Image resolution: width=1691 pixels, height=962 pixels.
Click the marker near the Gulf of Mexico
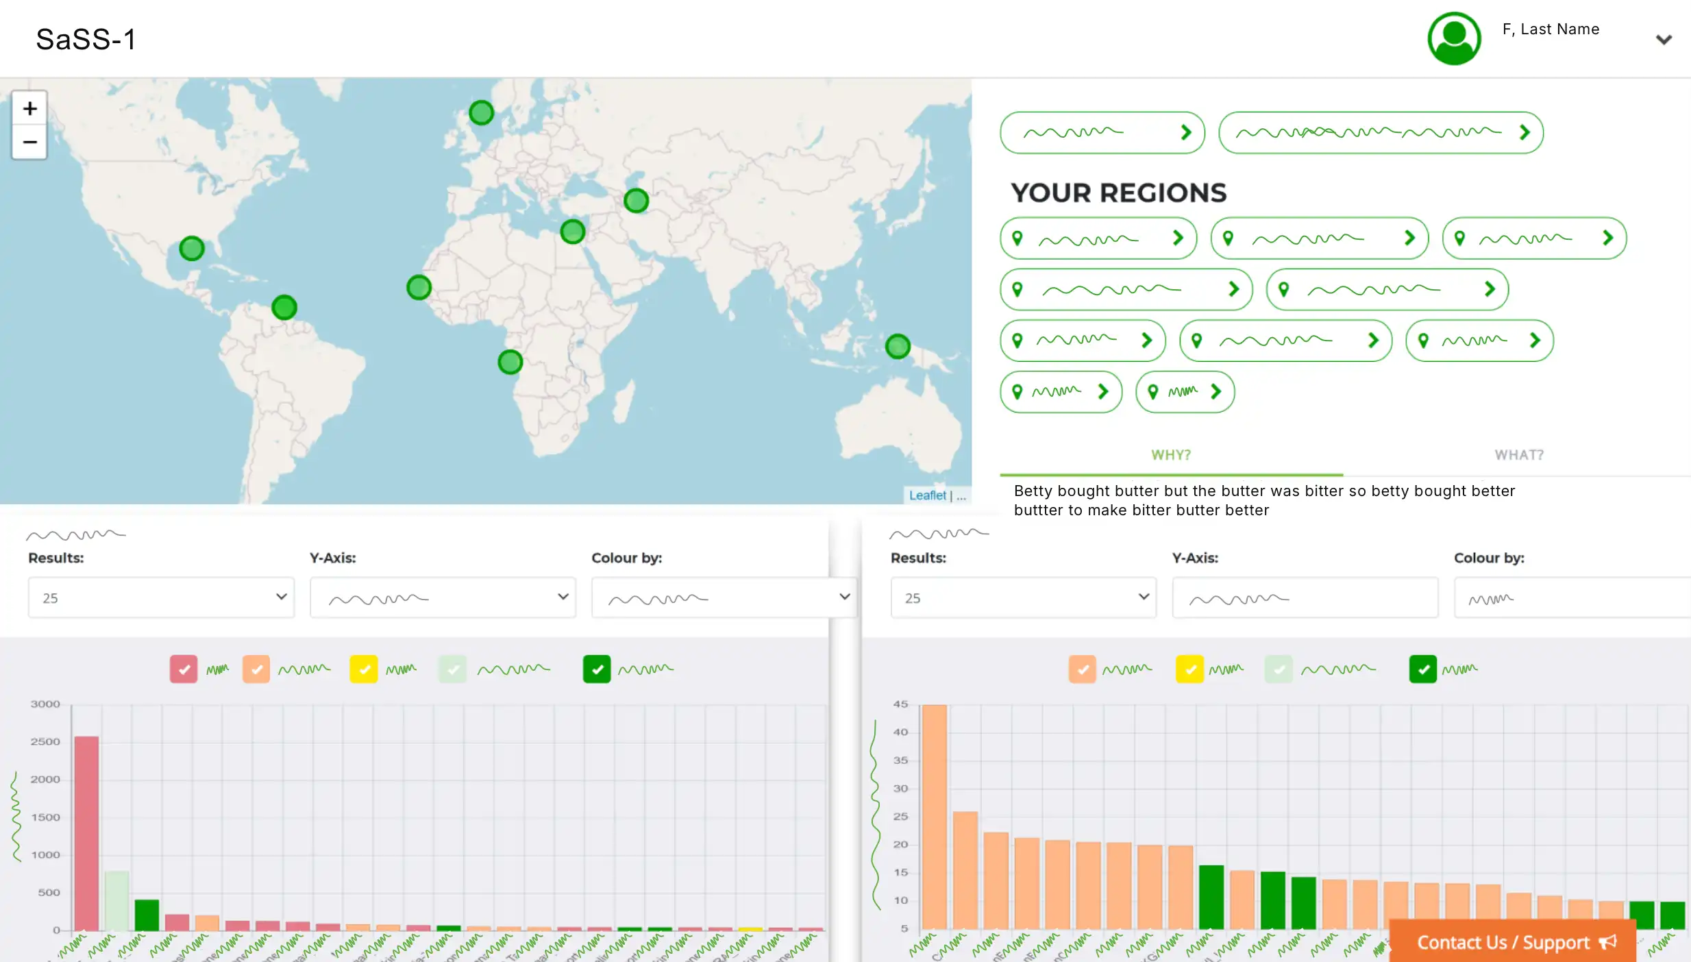pyautogui.click(x=191, y=249)
